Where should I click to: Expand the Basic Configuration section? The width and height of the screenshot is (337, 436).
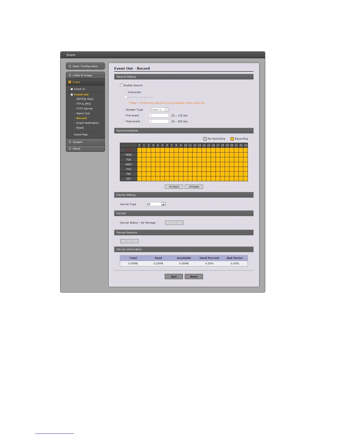[85, 66]
